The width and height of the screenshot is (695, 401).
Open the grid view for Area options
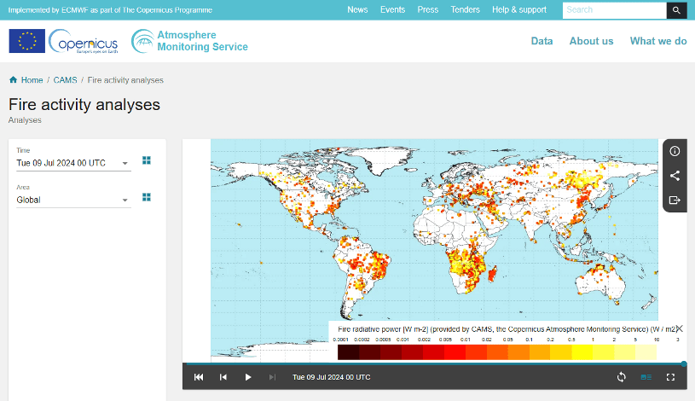point(147,197)
